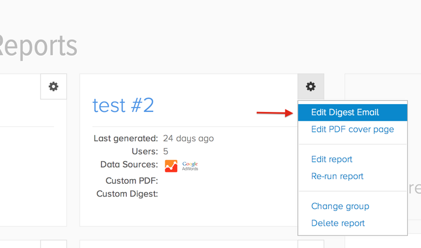Click the '24 days ago' text
This screenshot has height=248, width=421.
(x=188, y=139)
